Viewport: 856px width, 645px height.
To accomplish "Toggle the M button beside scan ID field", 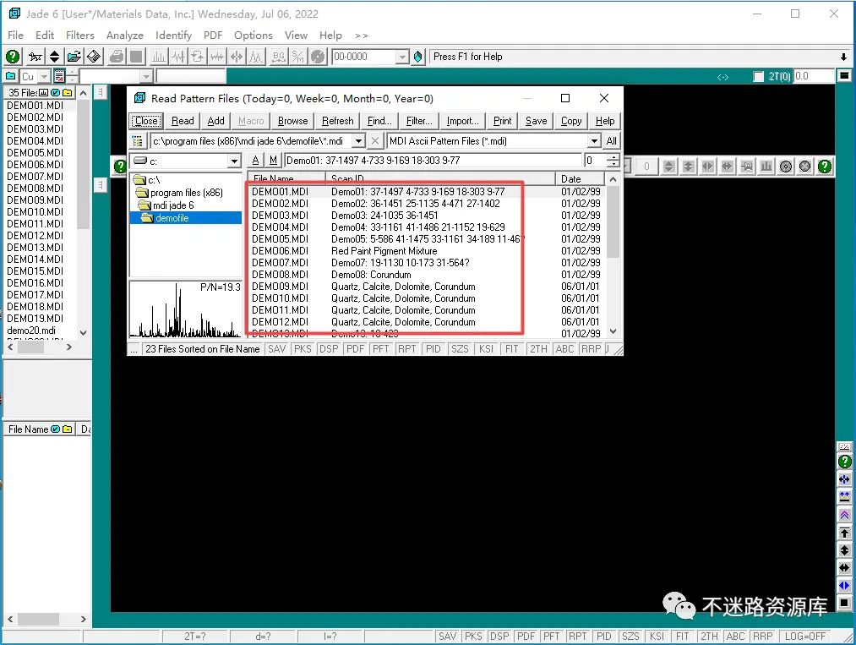I will tap(274, 161).
